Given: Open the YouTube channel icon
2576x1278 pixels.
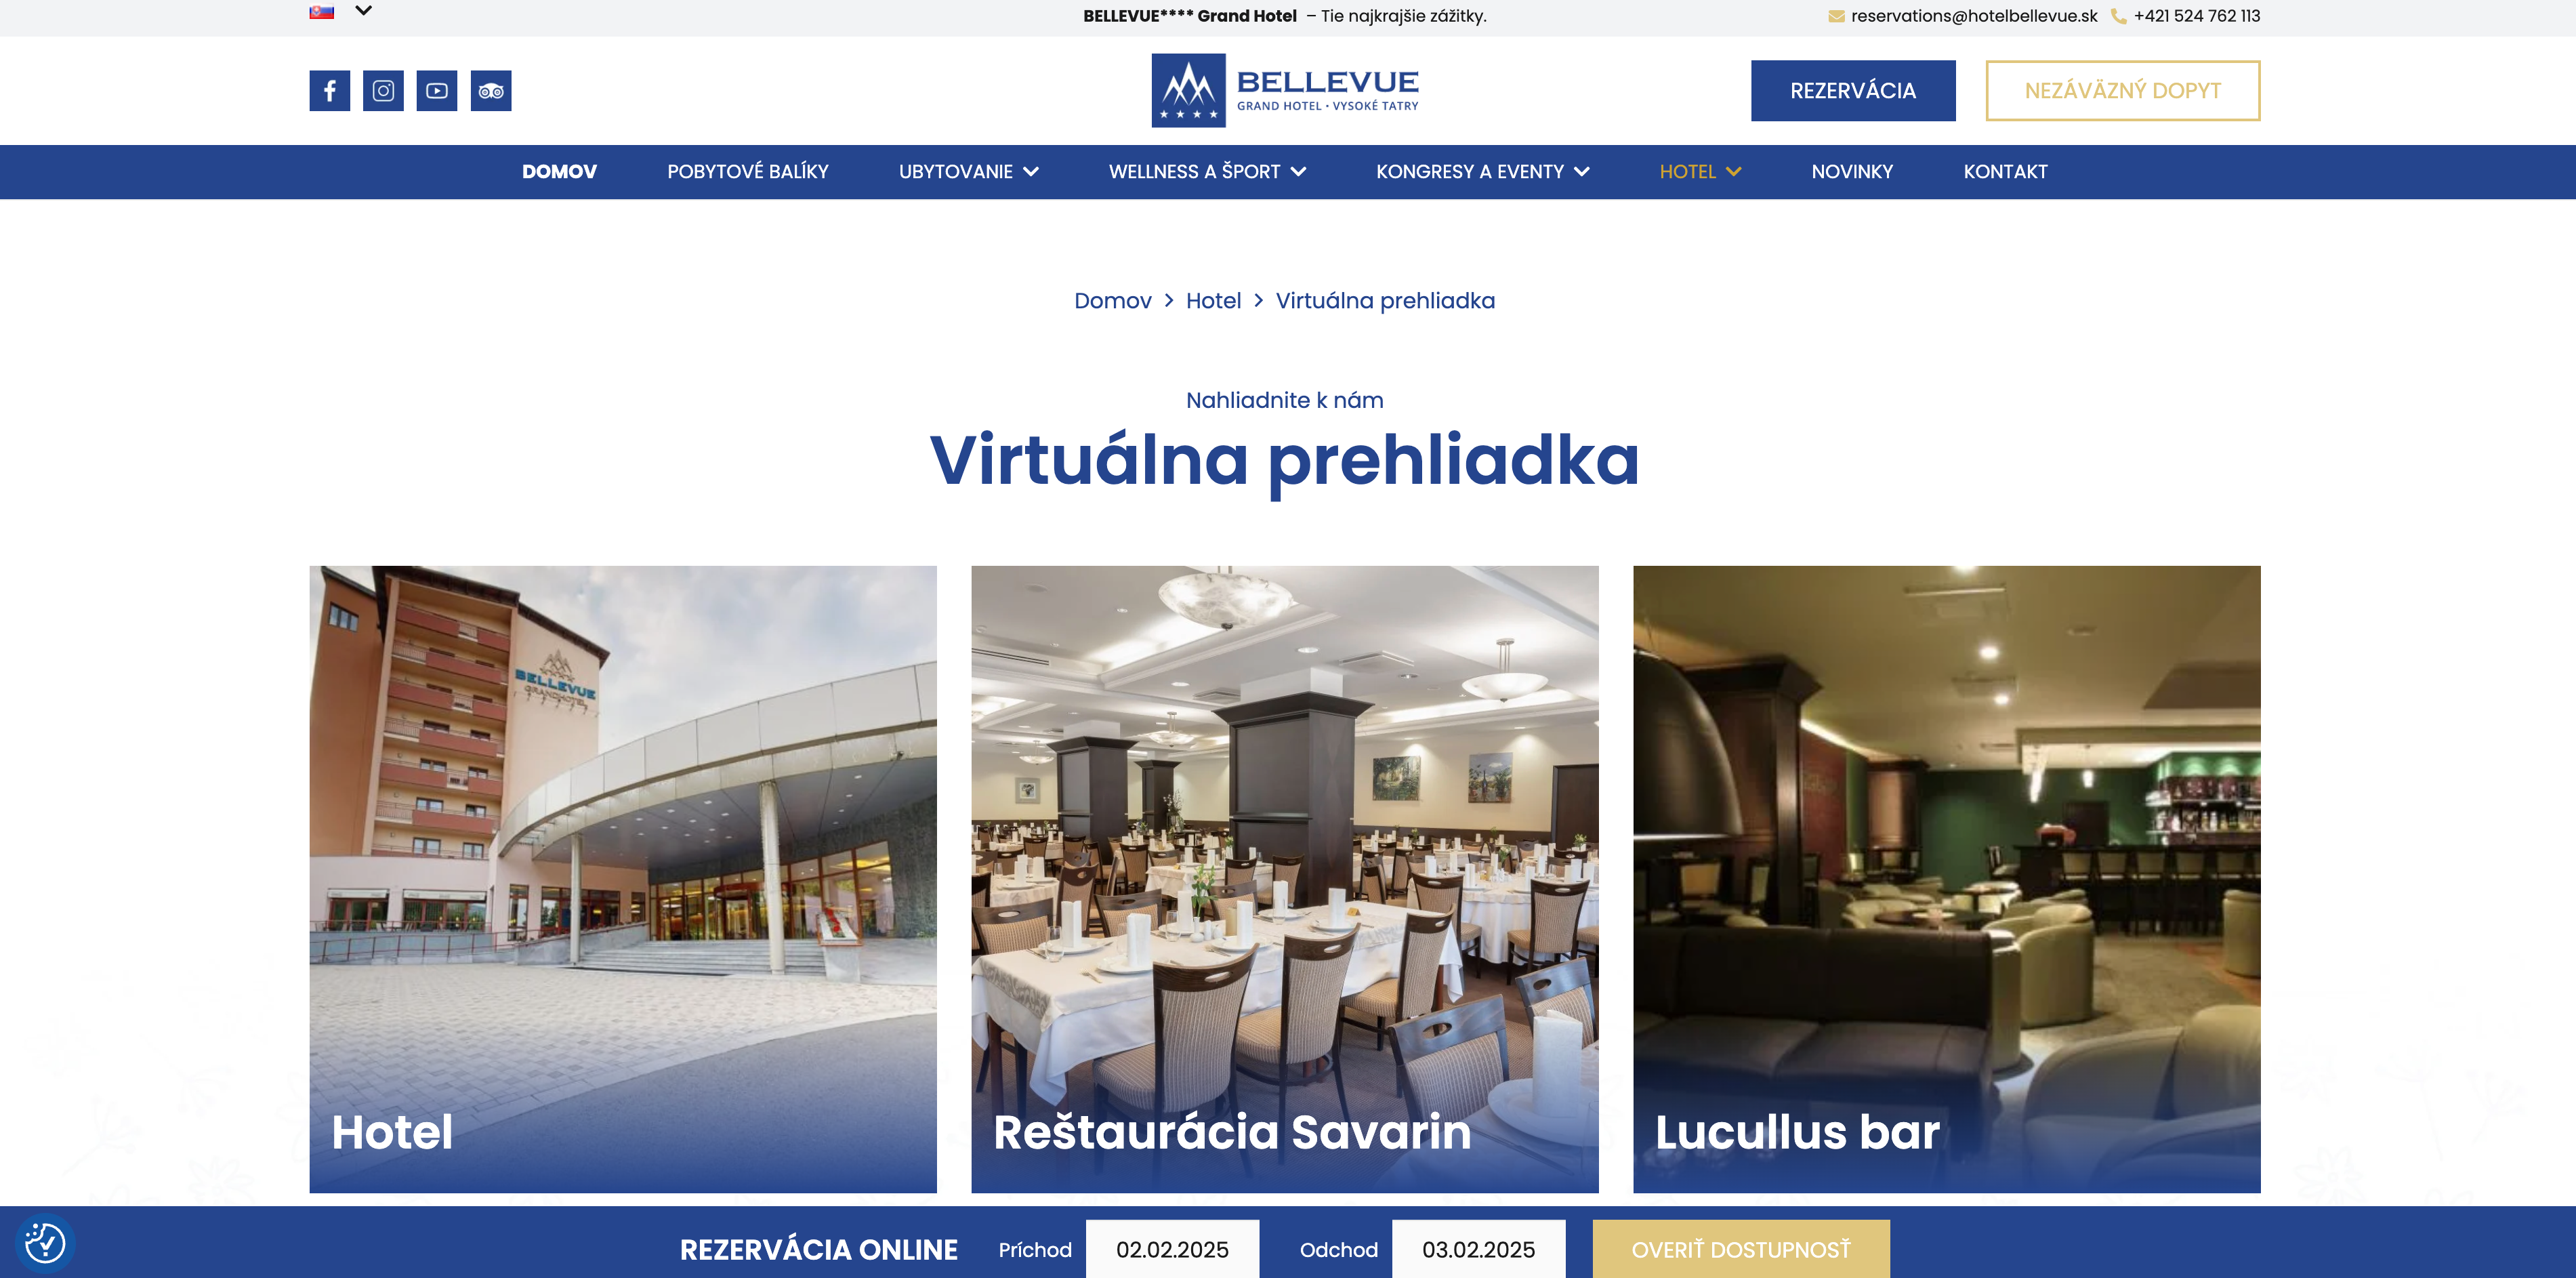Looking at the screenshot, I should [437, 91].
